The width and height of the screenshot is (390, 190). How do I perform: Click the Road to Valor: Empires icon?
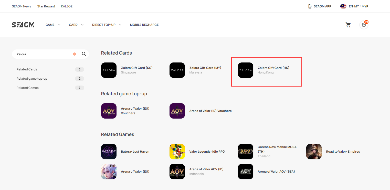(314, 152)
